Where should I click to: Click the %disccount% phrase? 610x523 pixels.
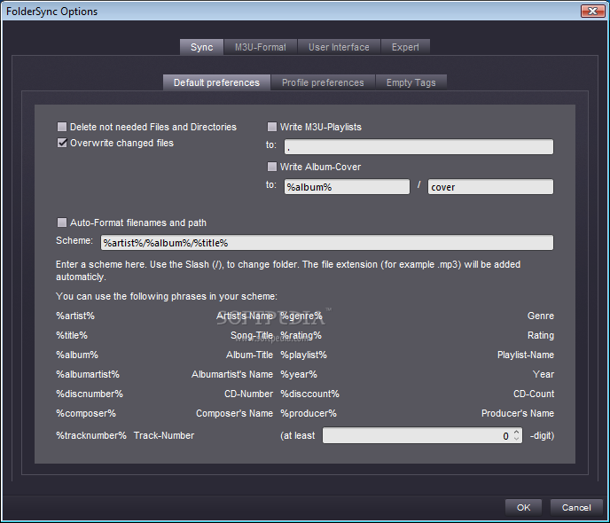tap(310, 394)
